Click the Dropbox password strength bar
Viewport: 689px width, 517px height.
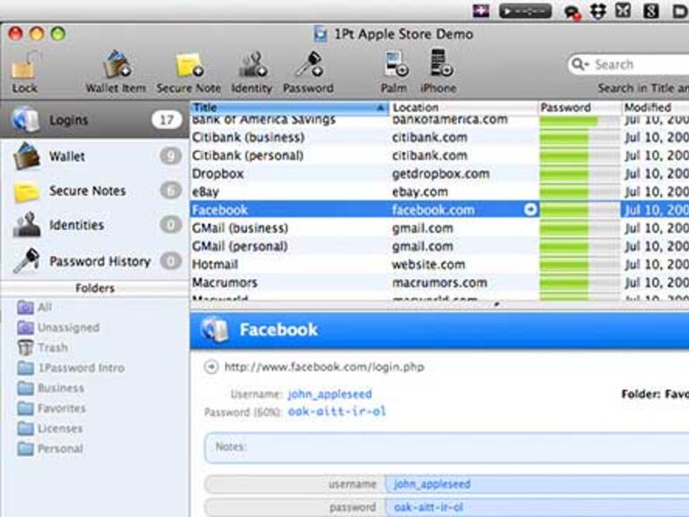580,174
